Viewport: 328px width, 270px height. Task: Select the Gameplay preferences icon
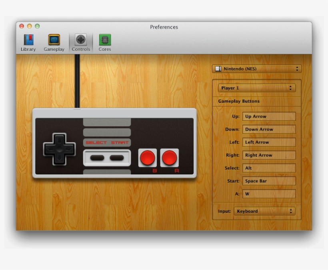tap(54, 41)
